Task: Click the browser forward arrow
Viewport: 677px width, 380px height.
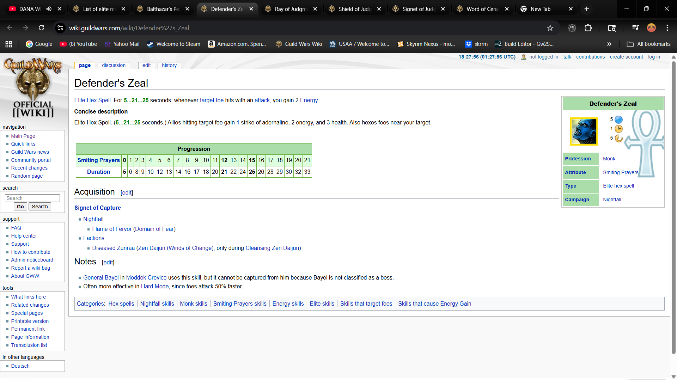Action: (25, 28)
